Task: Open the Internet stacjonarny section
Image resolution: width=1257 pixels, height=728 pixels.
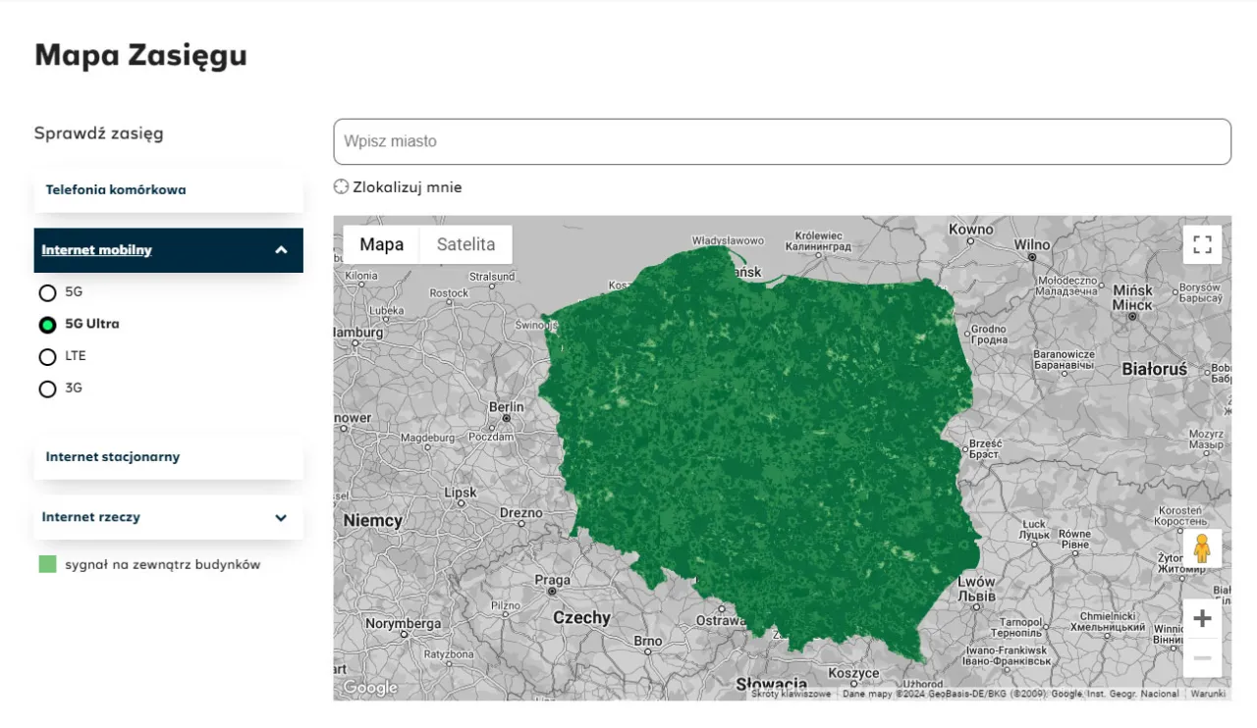Action: (113, 457)
